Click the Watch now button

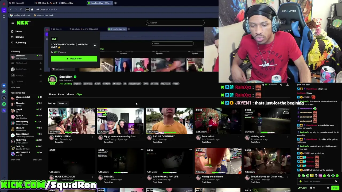coord(74,59)
